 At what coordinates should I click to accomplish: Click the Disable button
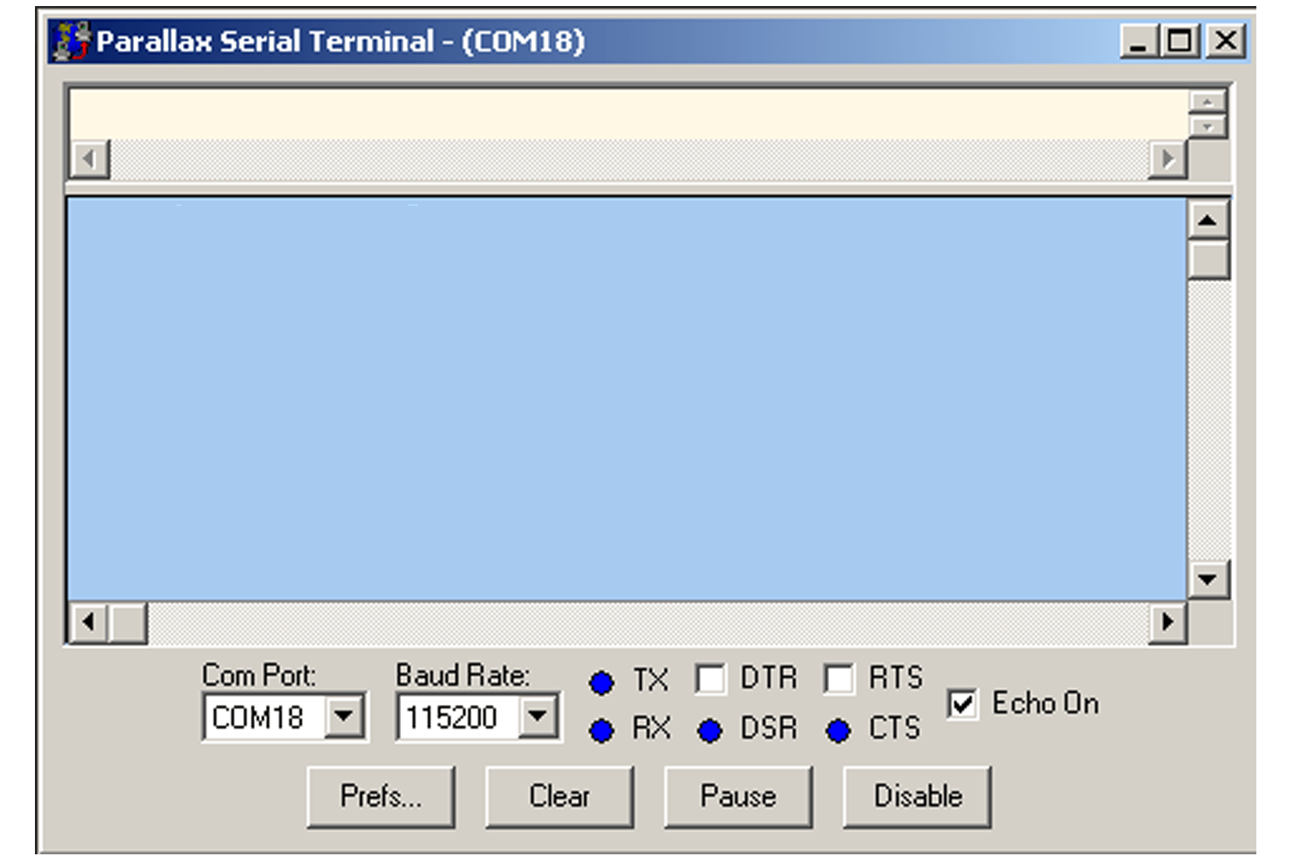point(917,796)
